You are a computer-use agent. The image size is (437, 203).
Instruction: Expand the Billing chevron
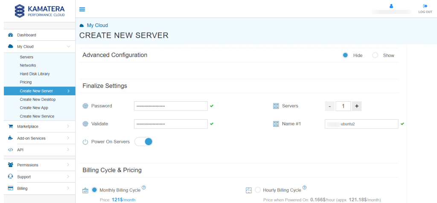(68, 188)
